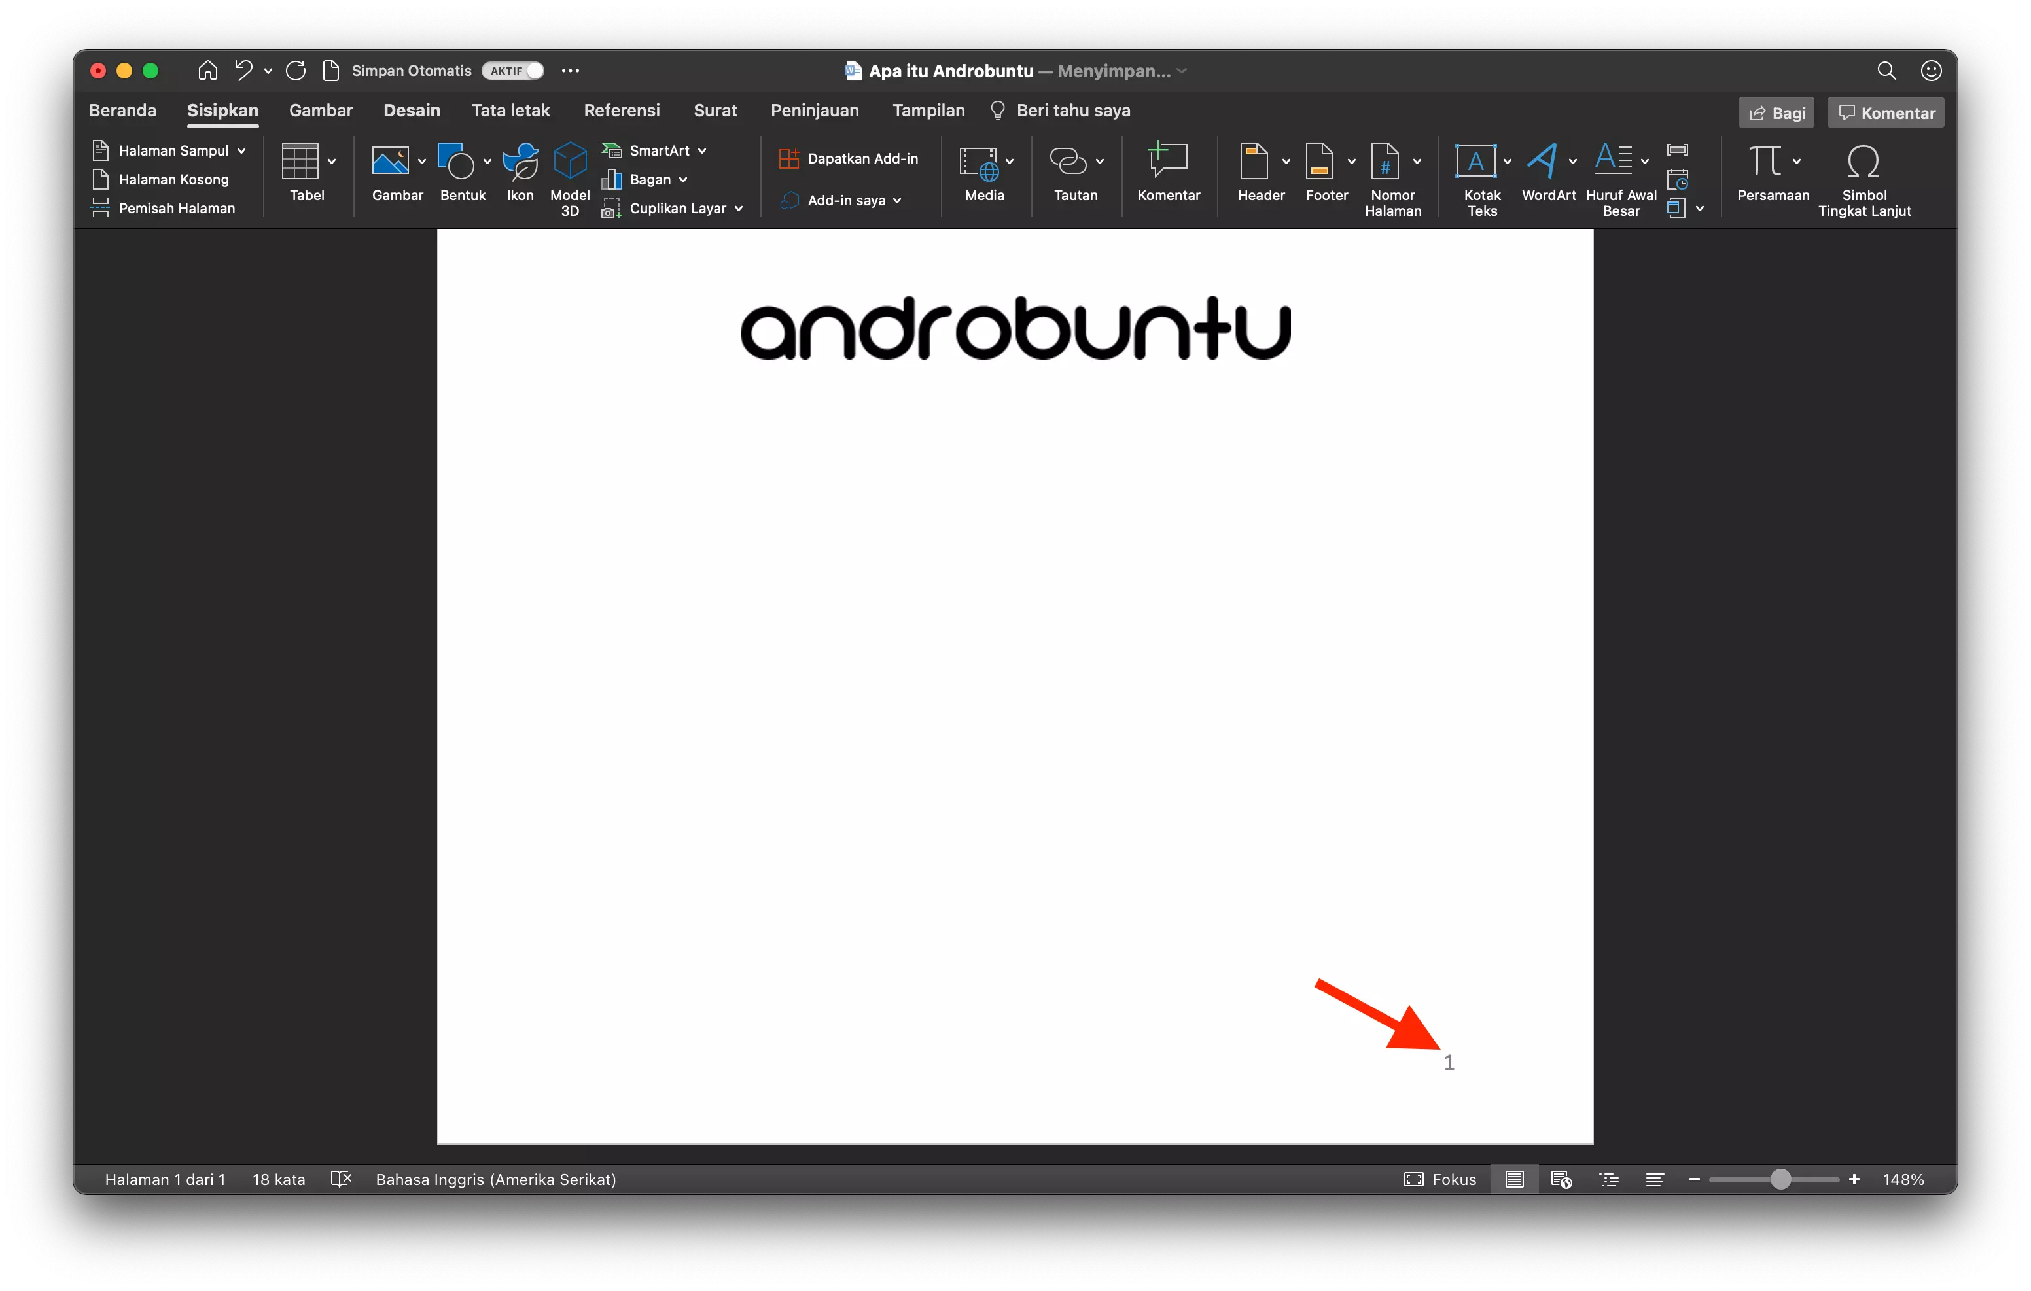This screenshot has width=2031, height=1291.
Task: Insert a Model 3D object
Action: [x=569, y=177]
